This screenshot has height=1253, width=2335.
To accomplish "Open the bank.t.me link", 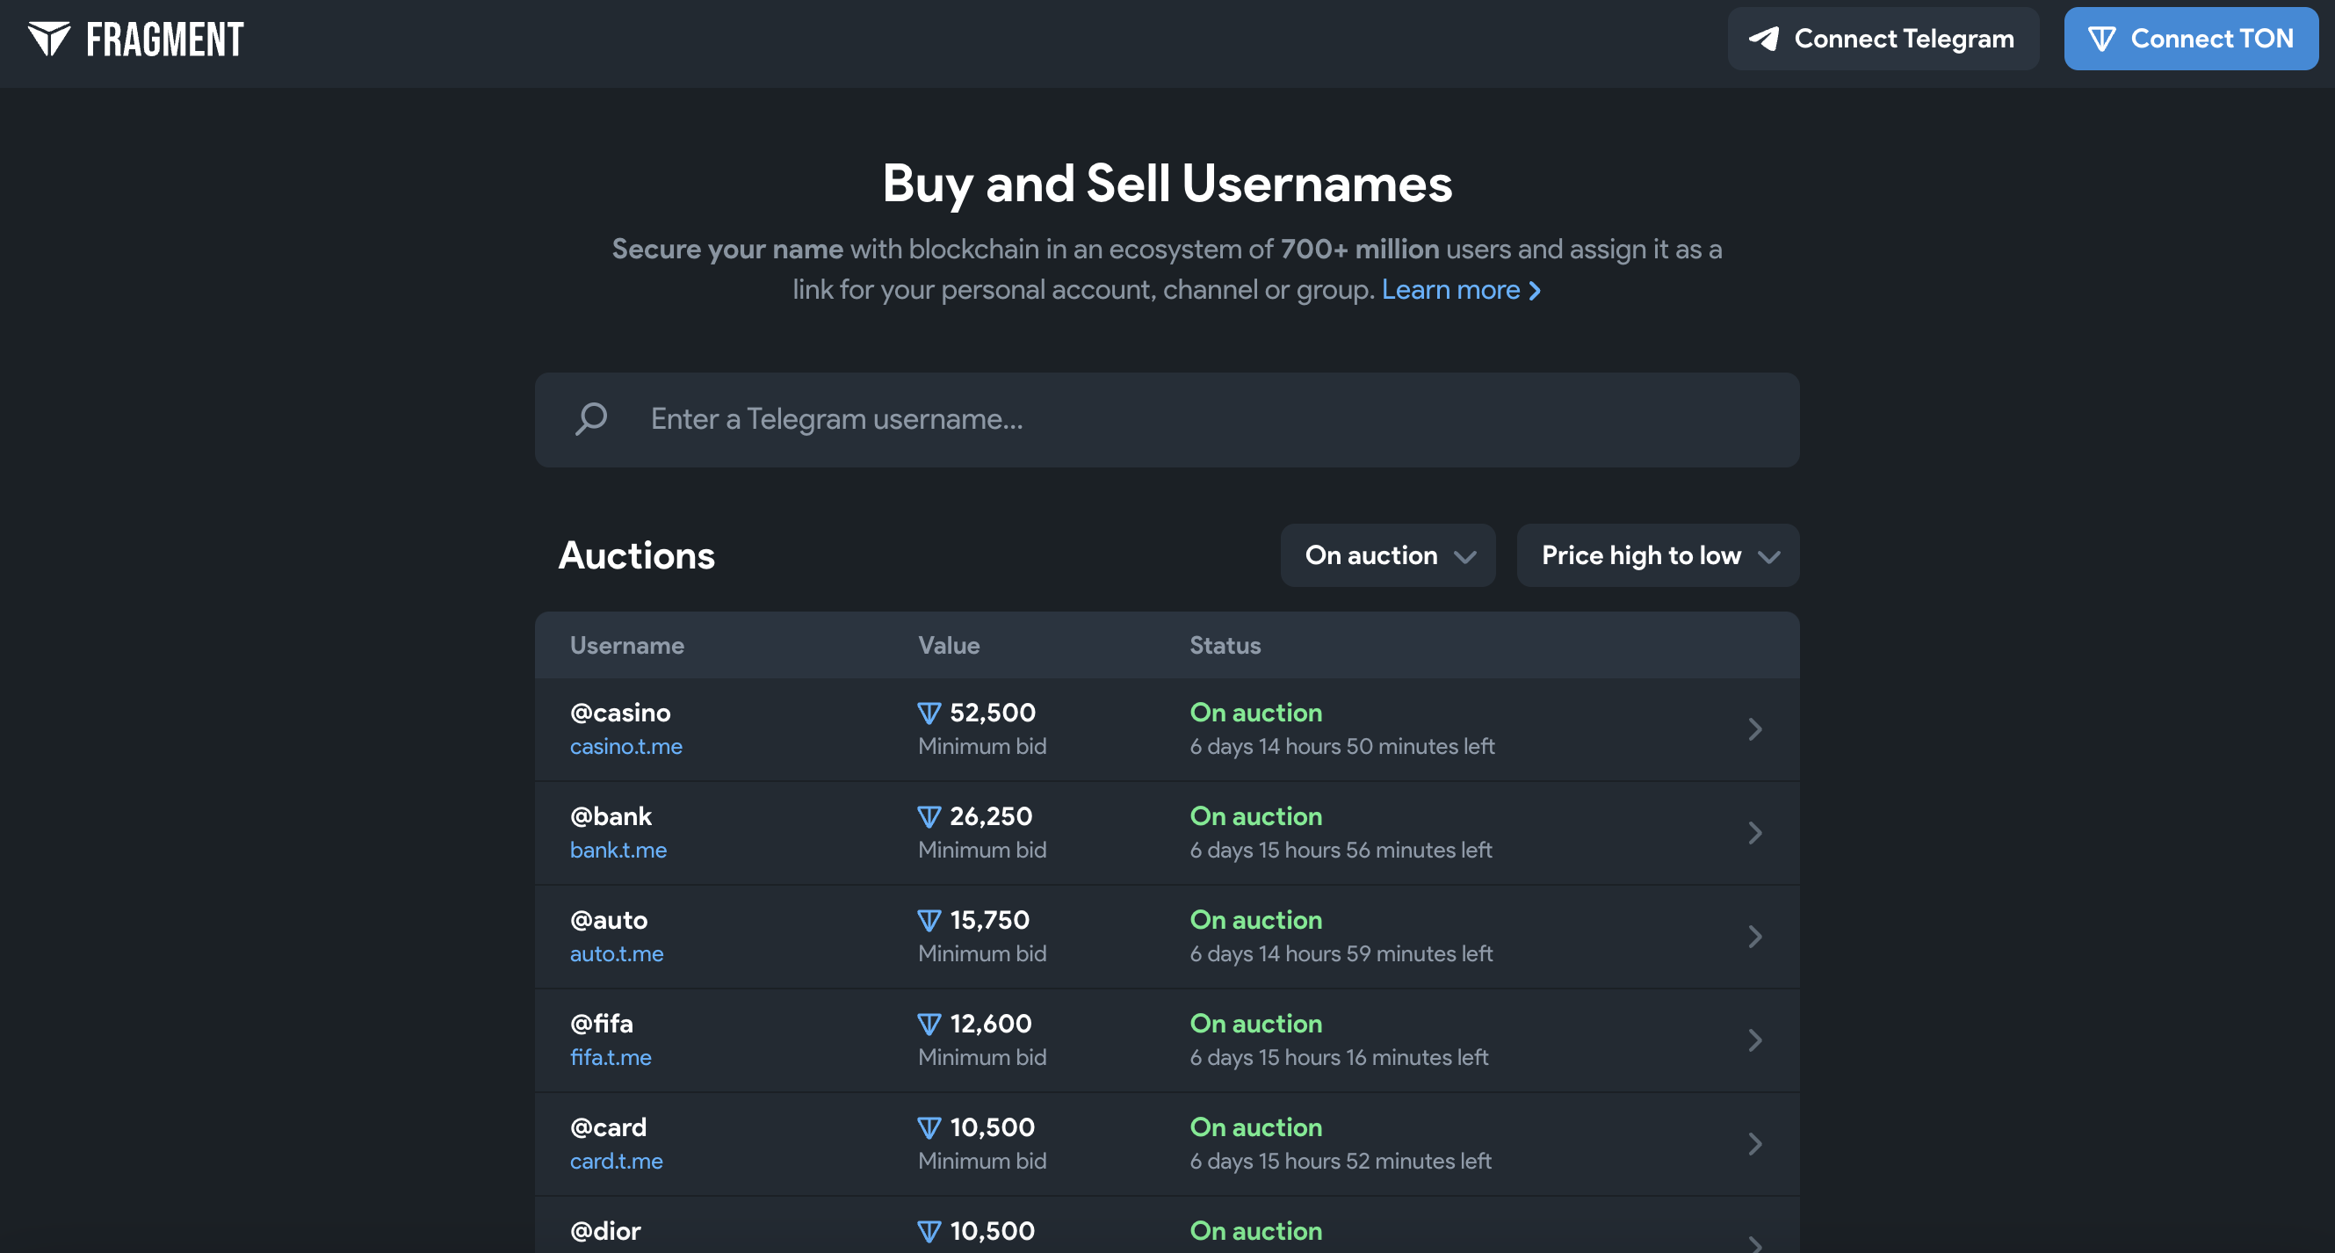I will tap(618, 850).
